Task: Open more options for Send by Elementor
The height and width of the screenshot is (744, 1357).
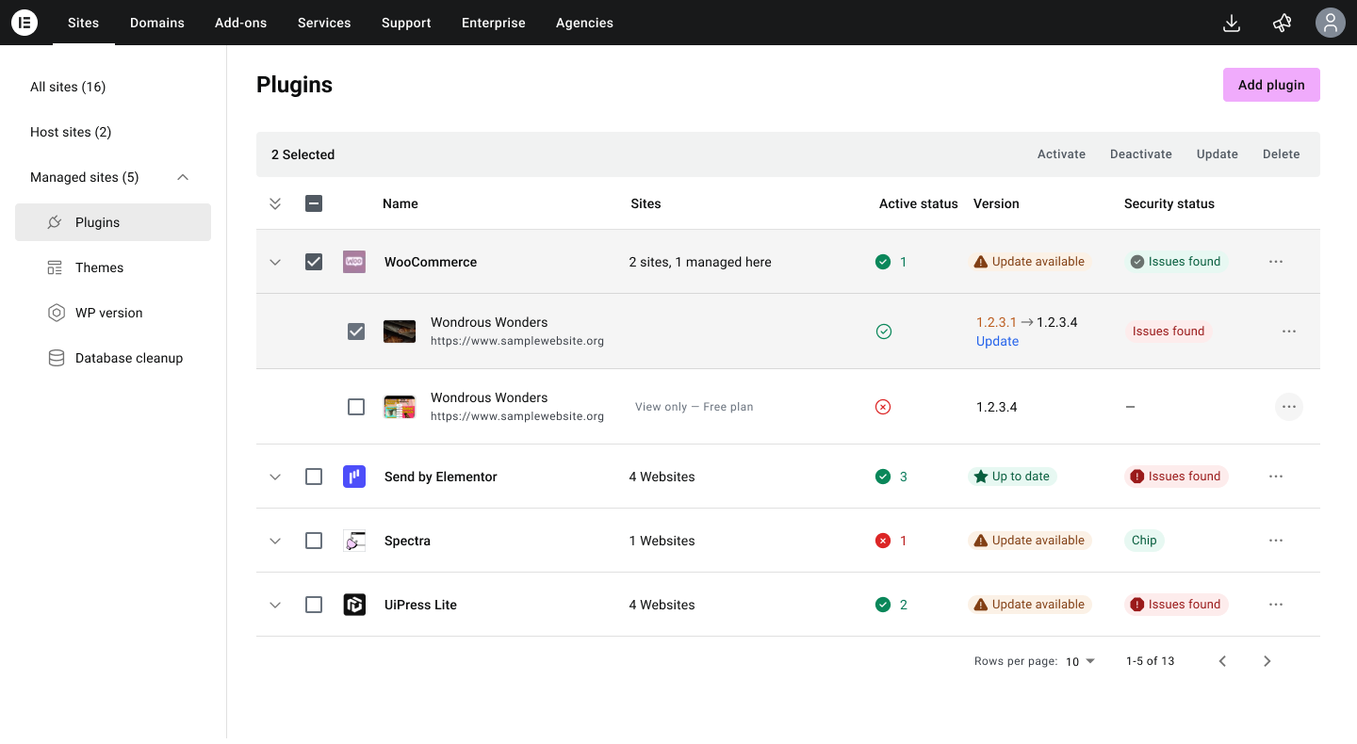Action: coord(1276,477)
